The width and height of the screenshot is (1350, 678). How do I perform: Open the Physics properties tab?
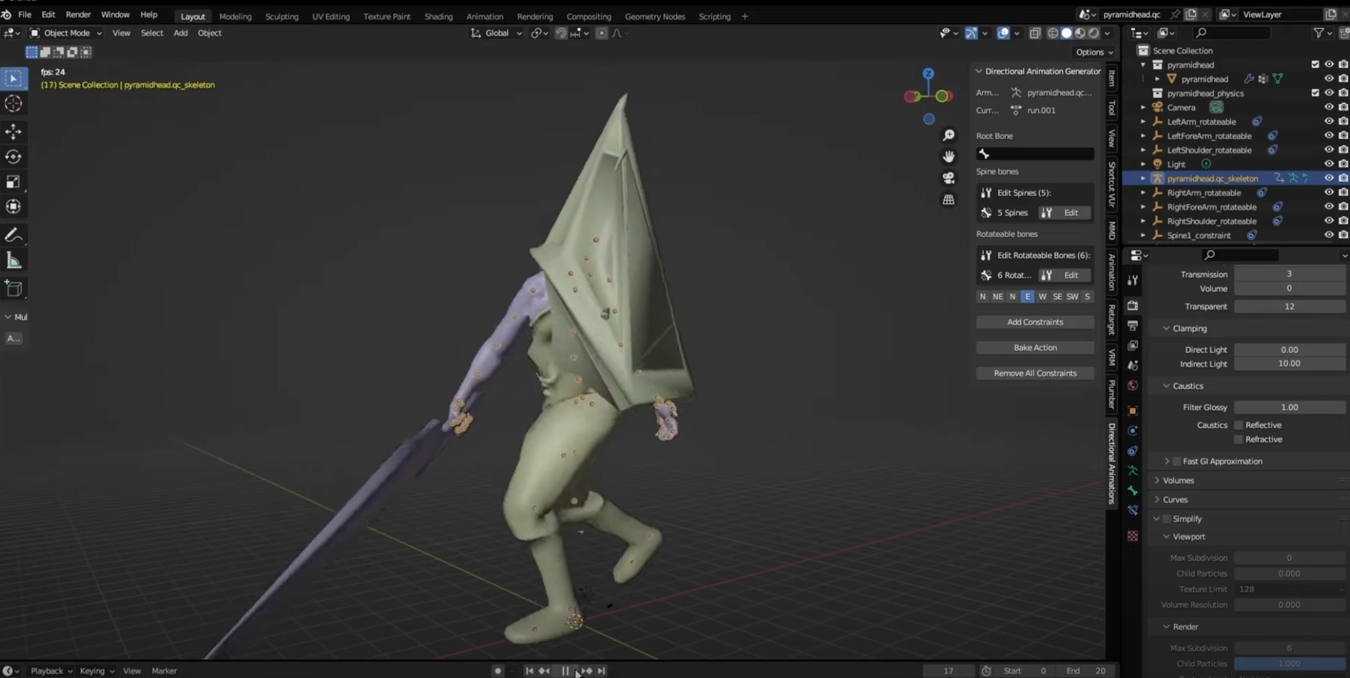point(1133,451)
